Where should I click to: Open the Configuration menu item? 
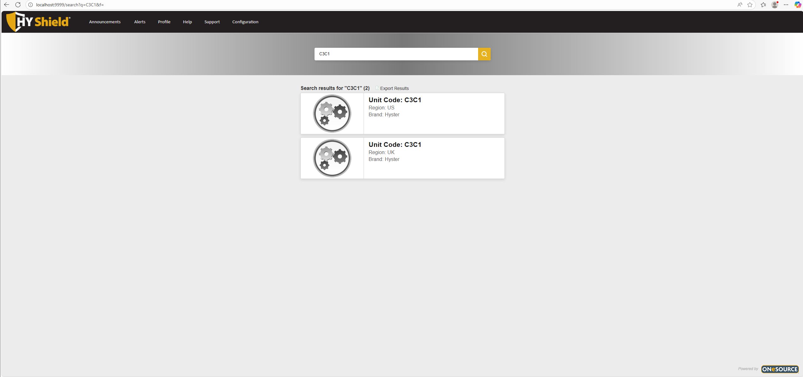coord(245,22)
